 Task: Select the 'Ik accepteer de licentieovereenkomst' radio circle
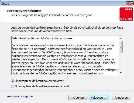(x=13, y=81)
